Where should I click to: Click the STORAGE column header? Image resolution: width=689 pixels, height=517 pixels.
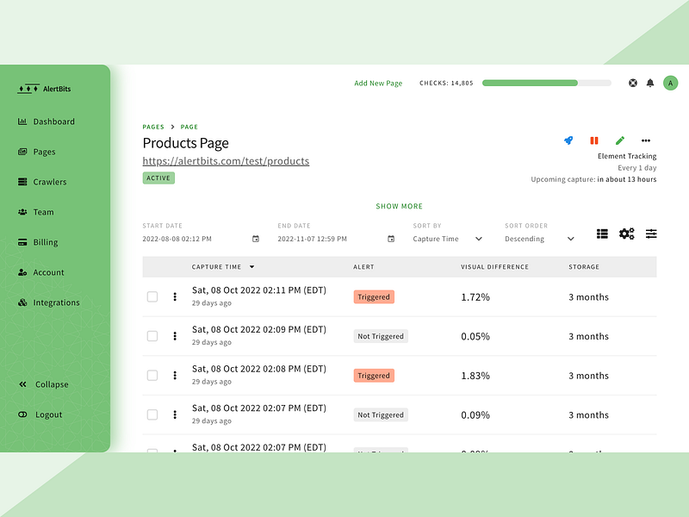click(584, 267)
